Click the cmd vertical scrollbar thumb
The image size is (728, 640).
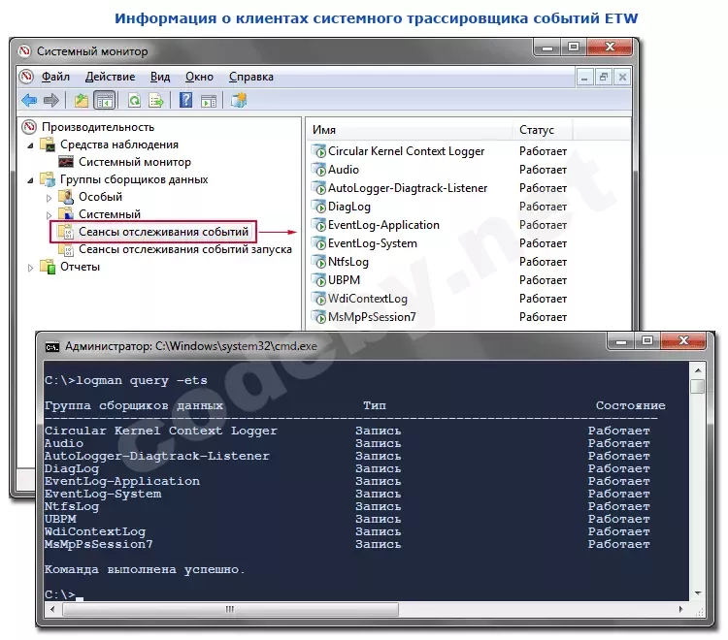697,386
